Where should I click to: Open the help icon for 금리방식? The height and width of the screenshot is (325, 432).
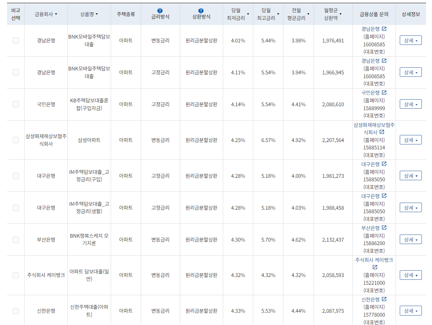(x=160, y=11)
